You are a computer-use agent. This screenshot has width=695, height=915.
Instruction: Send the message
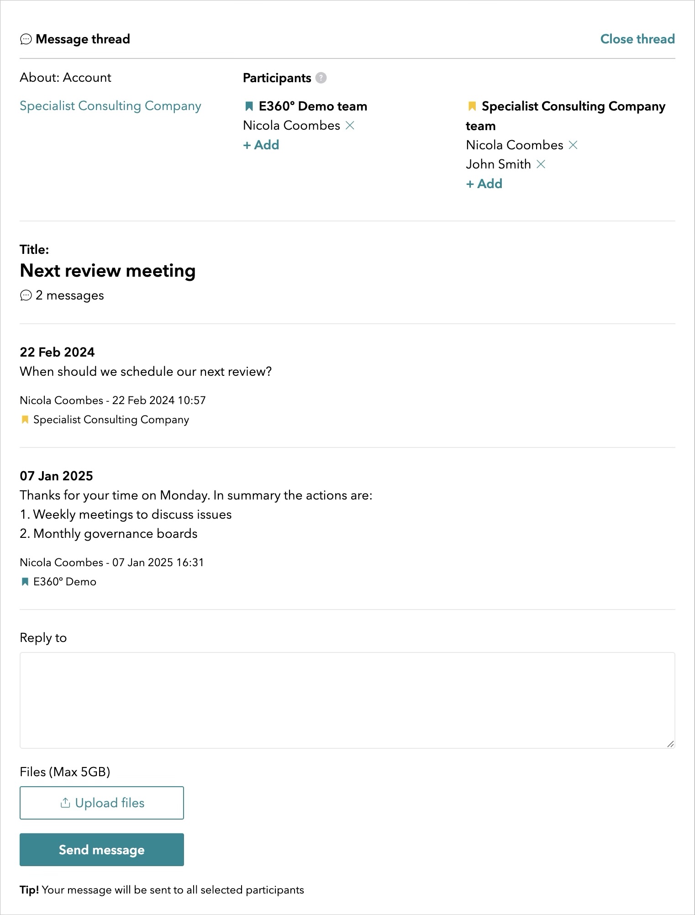coord(101,850)
